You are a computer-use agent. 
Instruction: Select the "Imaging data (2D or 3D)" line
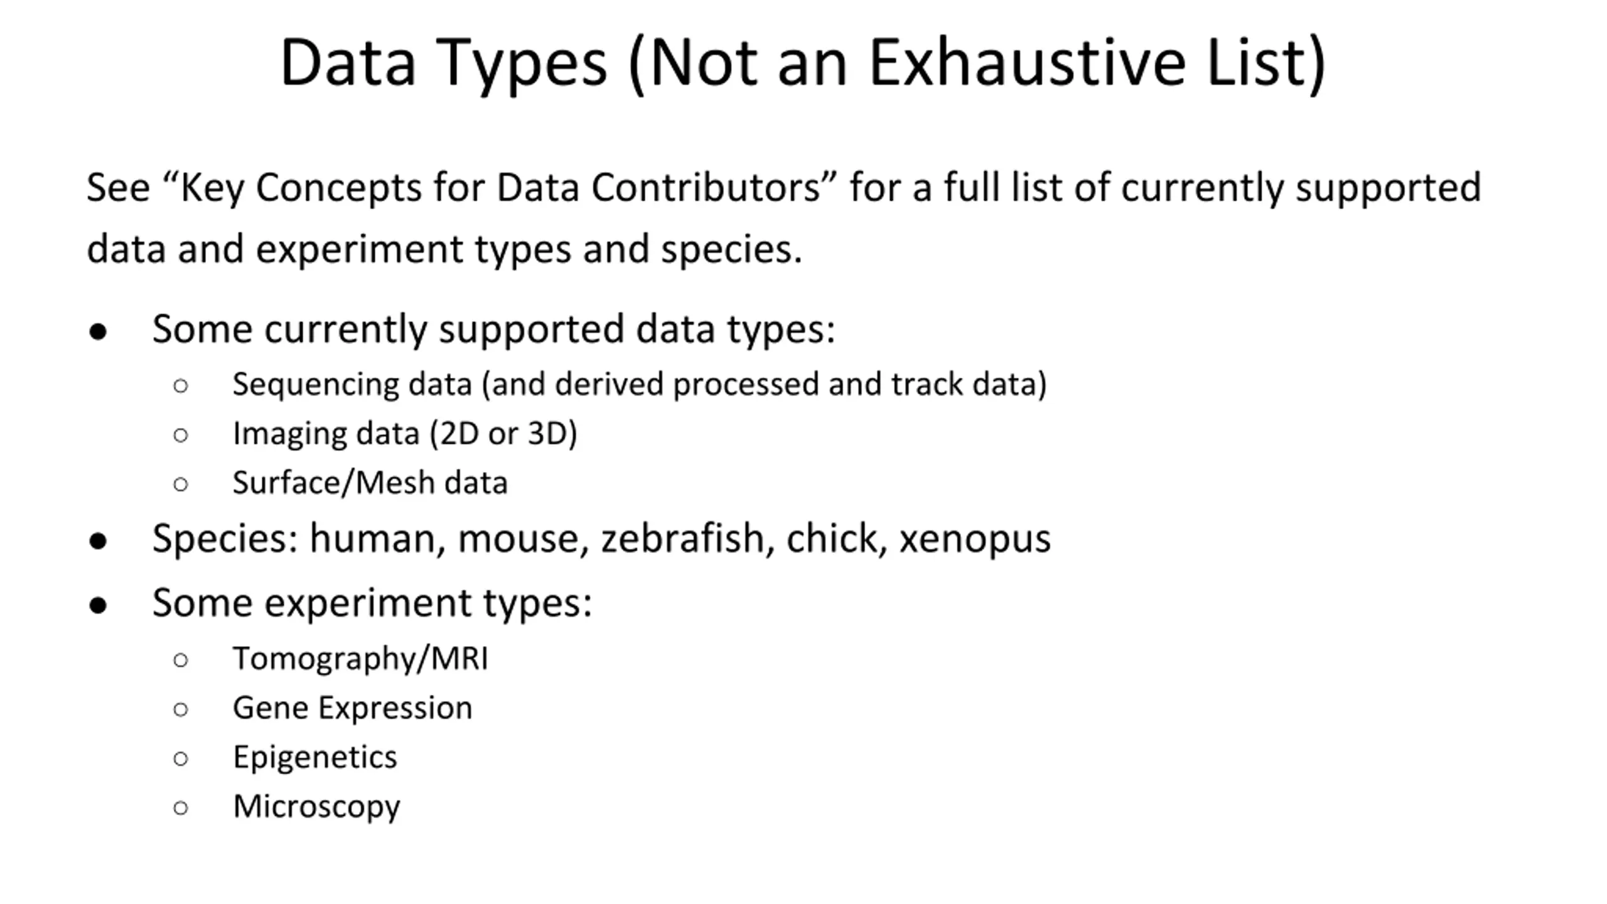[x=404, y=433]
